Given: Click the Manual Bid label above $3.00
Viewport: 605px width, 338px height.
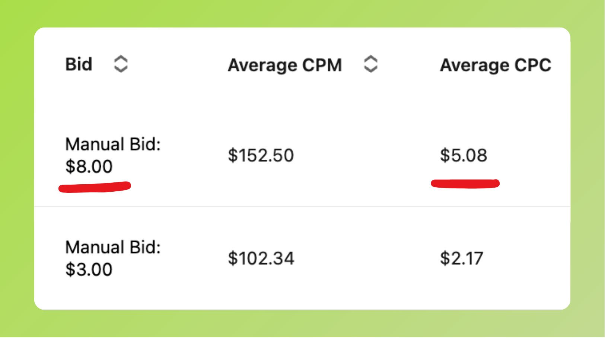Looking at the screenshot, I should point(113,247).
